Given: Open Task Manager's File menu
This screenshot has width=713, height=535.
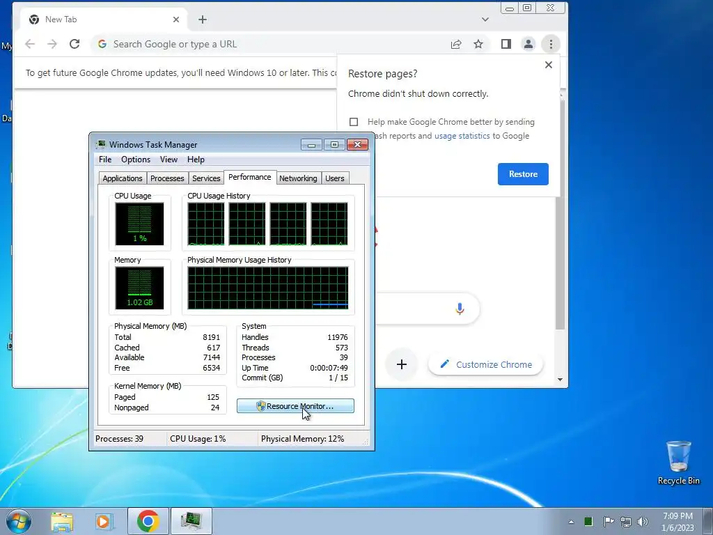Looking at the screenshot, I should pyautogui.click(x=105, y=160).
